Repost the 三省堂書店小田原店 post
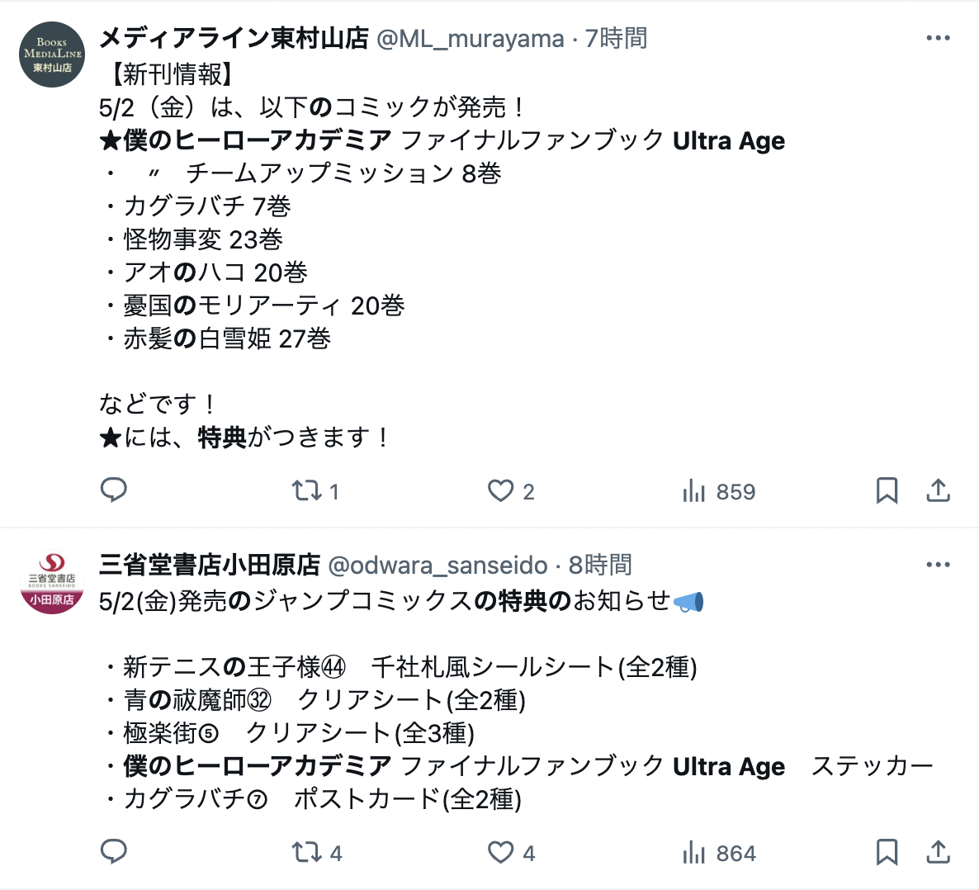979x890 pixels. 316,853
